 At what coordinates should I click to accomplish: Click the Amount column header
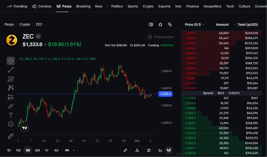tap(222, 24)
